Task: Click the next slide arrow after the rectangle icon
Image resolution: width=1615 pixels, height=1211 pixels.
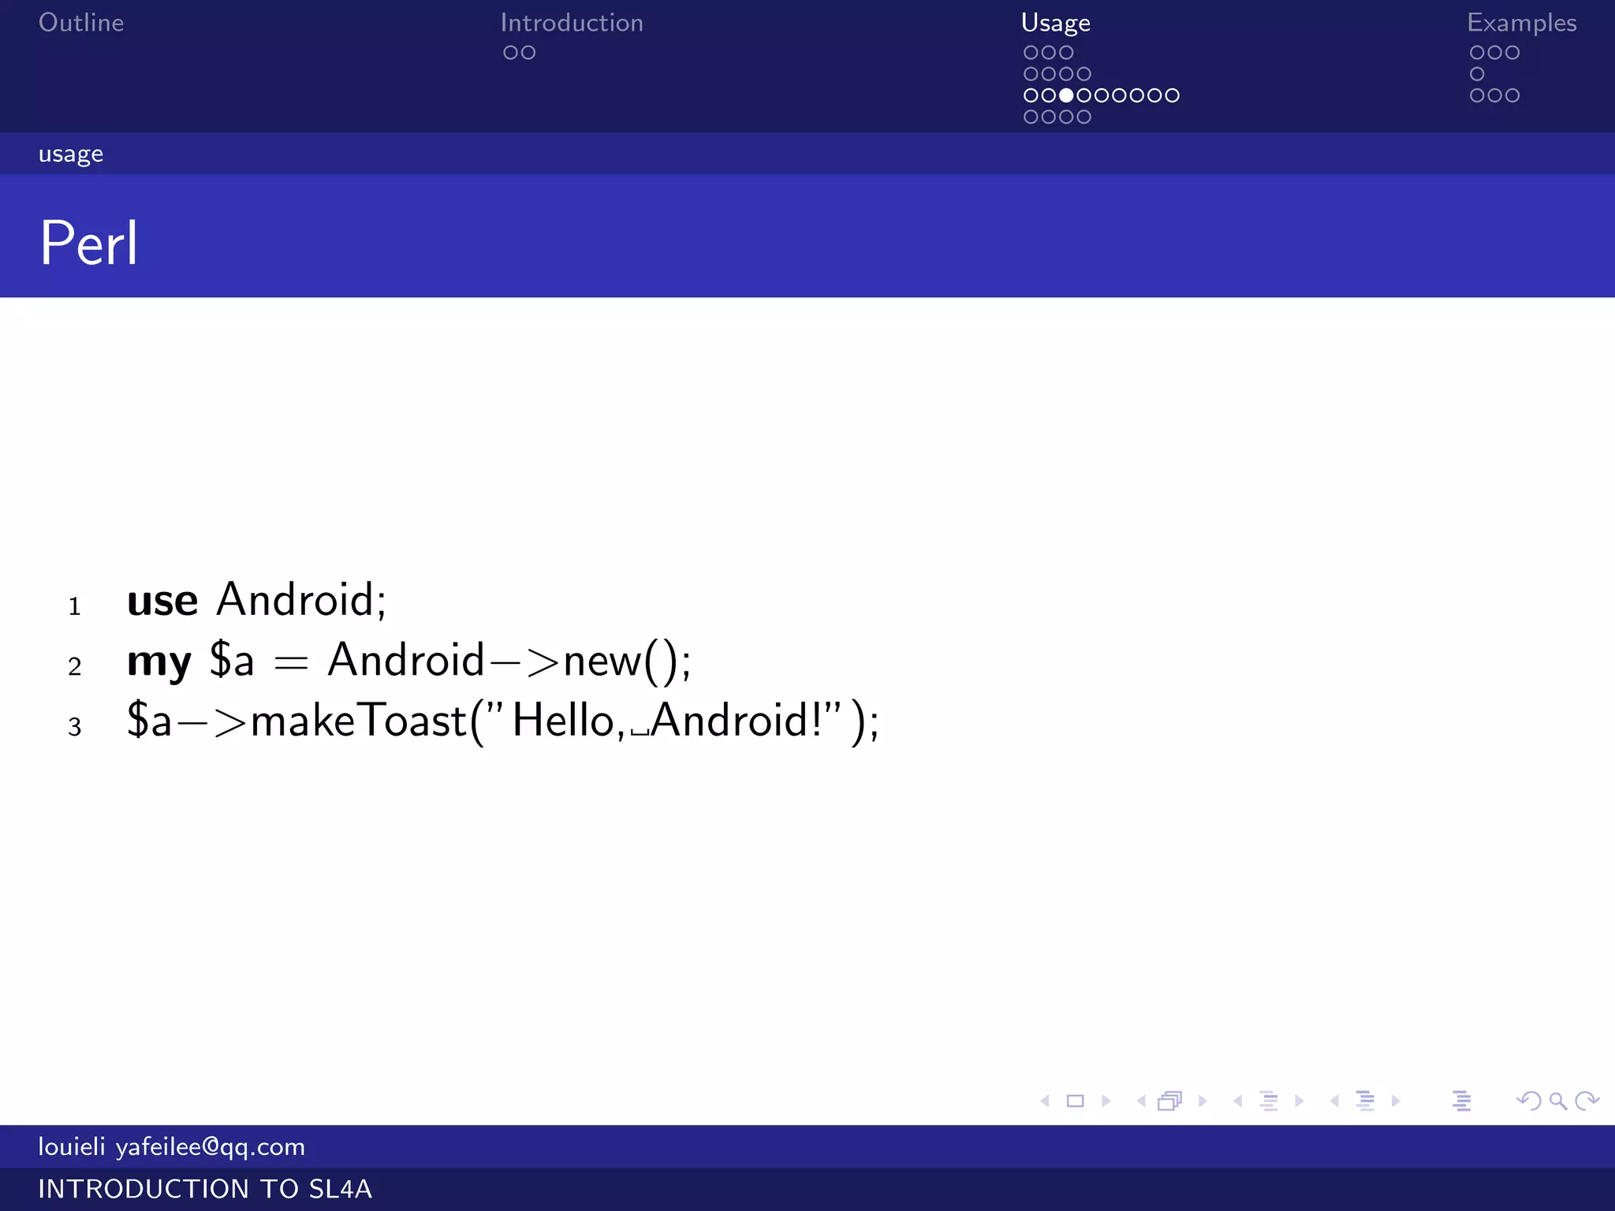Action: pos(1106,1101)
